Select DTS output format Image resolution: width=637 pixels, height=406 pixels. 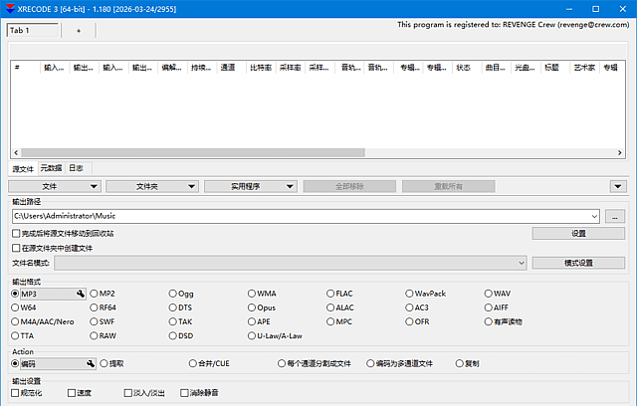tap(180, 307)
